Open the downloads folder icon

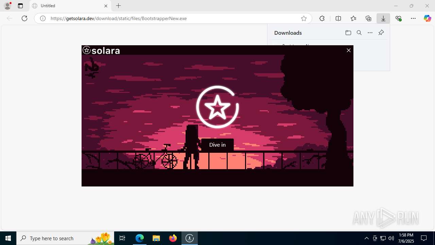348,33
